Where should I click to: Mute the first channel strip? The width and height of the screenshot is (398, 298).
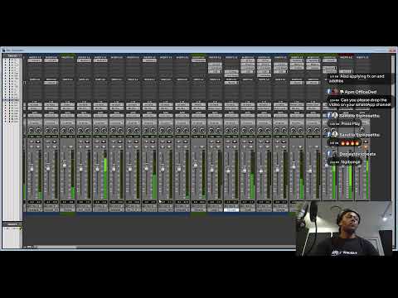[x=38, y=147]
